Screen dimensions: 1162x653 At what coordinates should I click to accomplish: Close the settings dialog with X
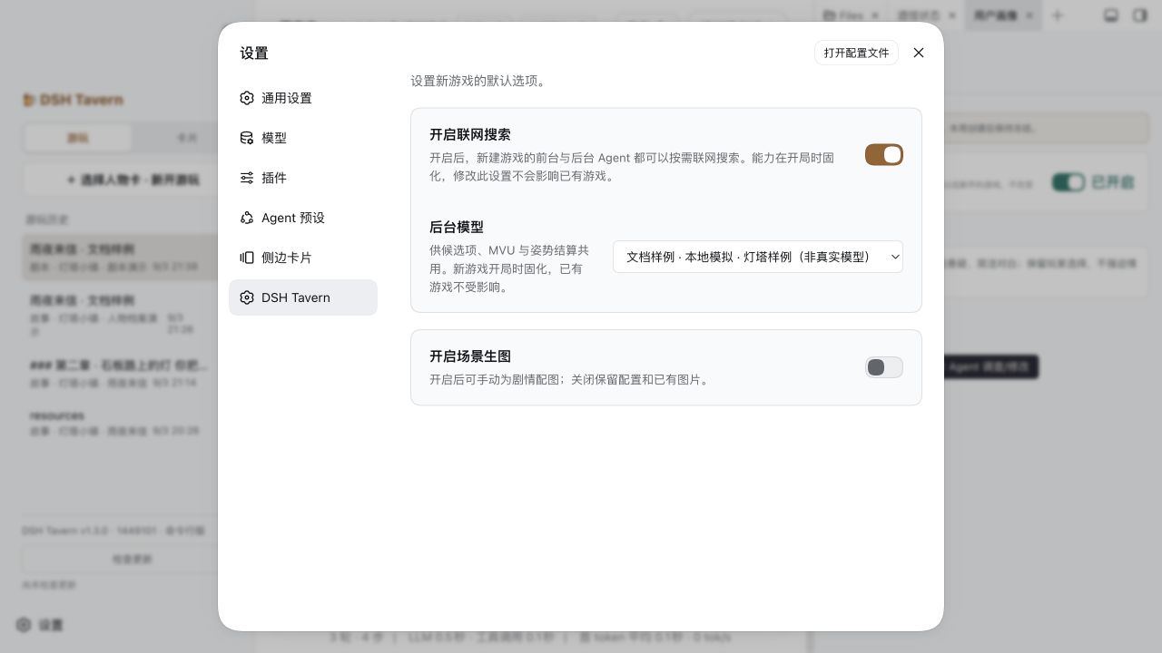tap(919, 53)
